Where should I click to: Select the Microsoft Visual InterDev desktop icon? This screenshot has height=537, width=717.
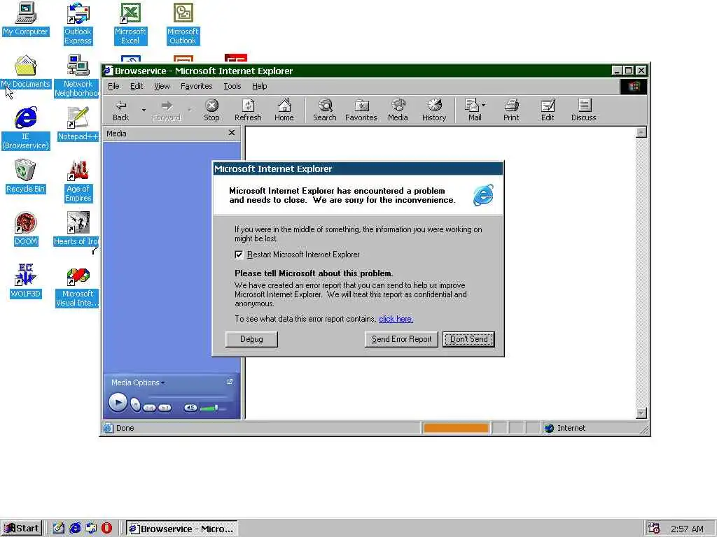(77, 287)
